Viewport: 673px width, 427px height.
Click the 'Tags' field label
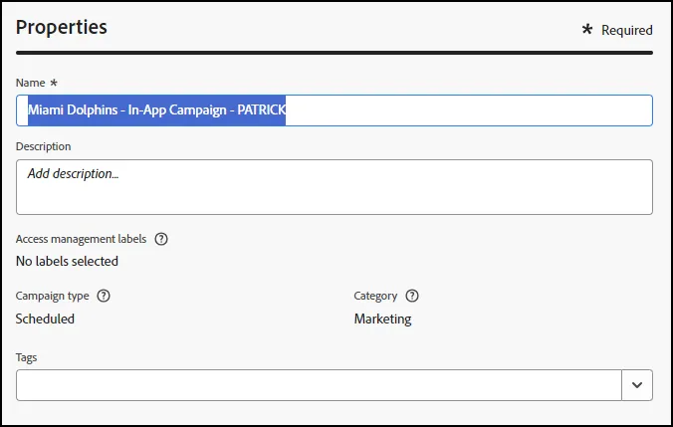point(26,357)
